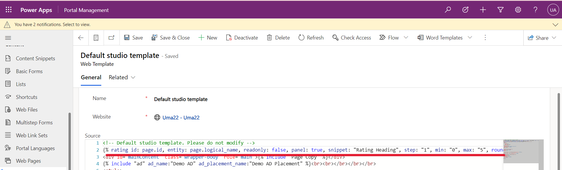
Task: Go back using the back arrow
Action: click(x=81, y=38)
